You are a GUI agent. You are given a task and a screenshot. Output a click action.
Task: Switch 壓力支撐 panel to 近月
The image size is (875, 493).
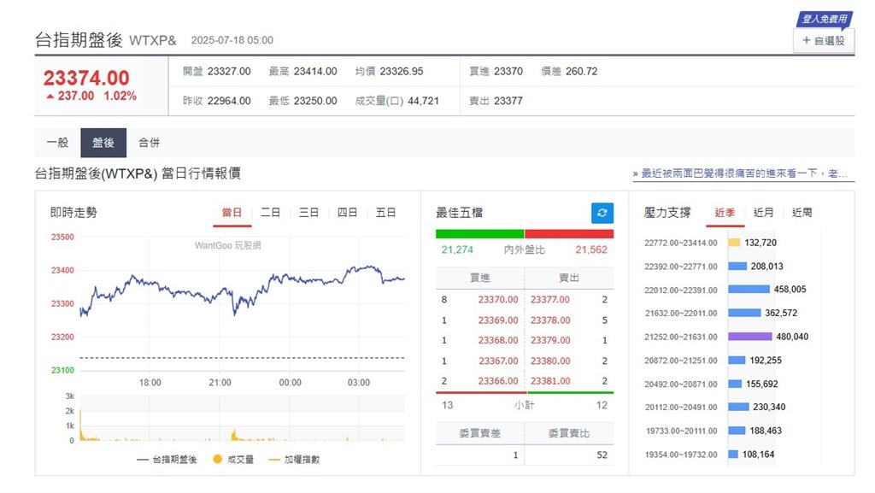coord(763,213)
